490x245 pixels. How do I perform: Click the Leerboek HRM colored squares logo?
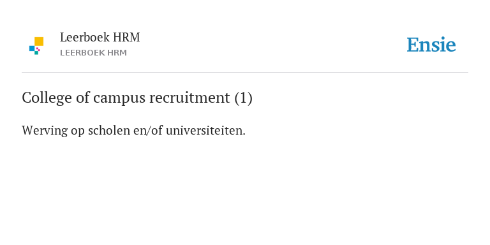click(x=36, y=46)
